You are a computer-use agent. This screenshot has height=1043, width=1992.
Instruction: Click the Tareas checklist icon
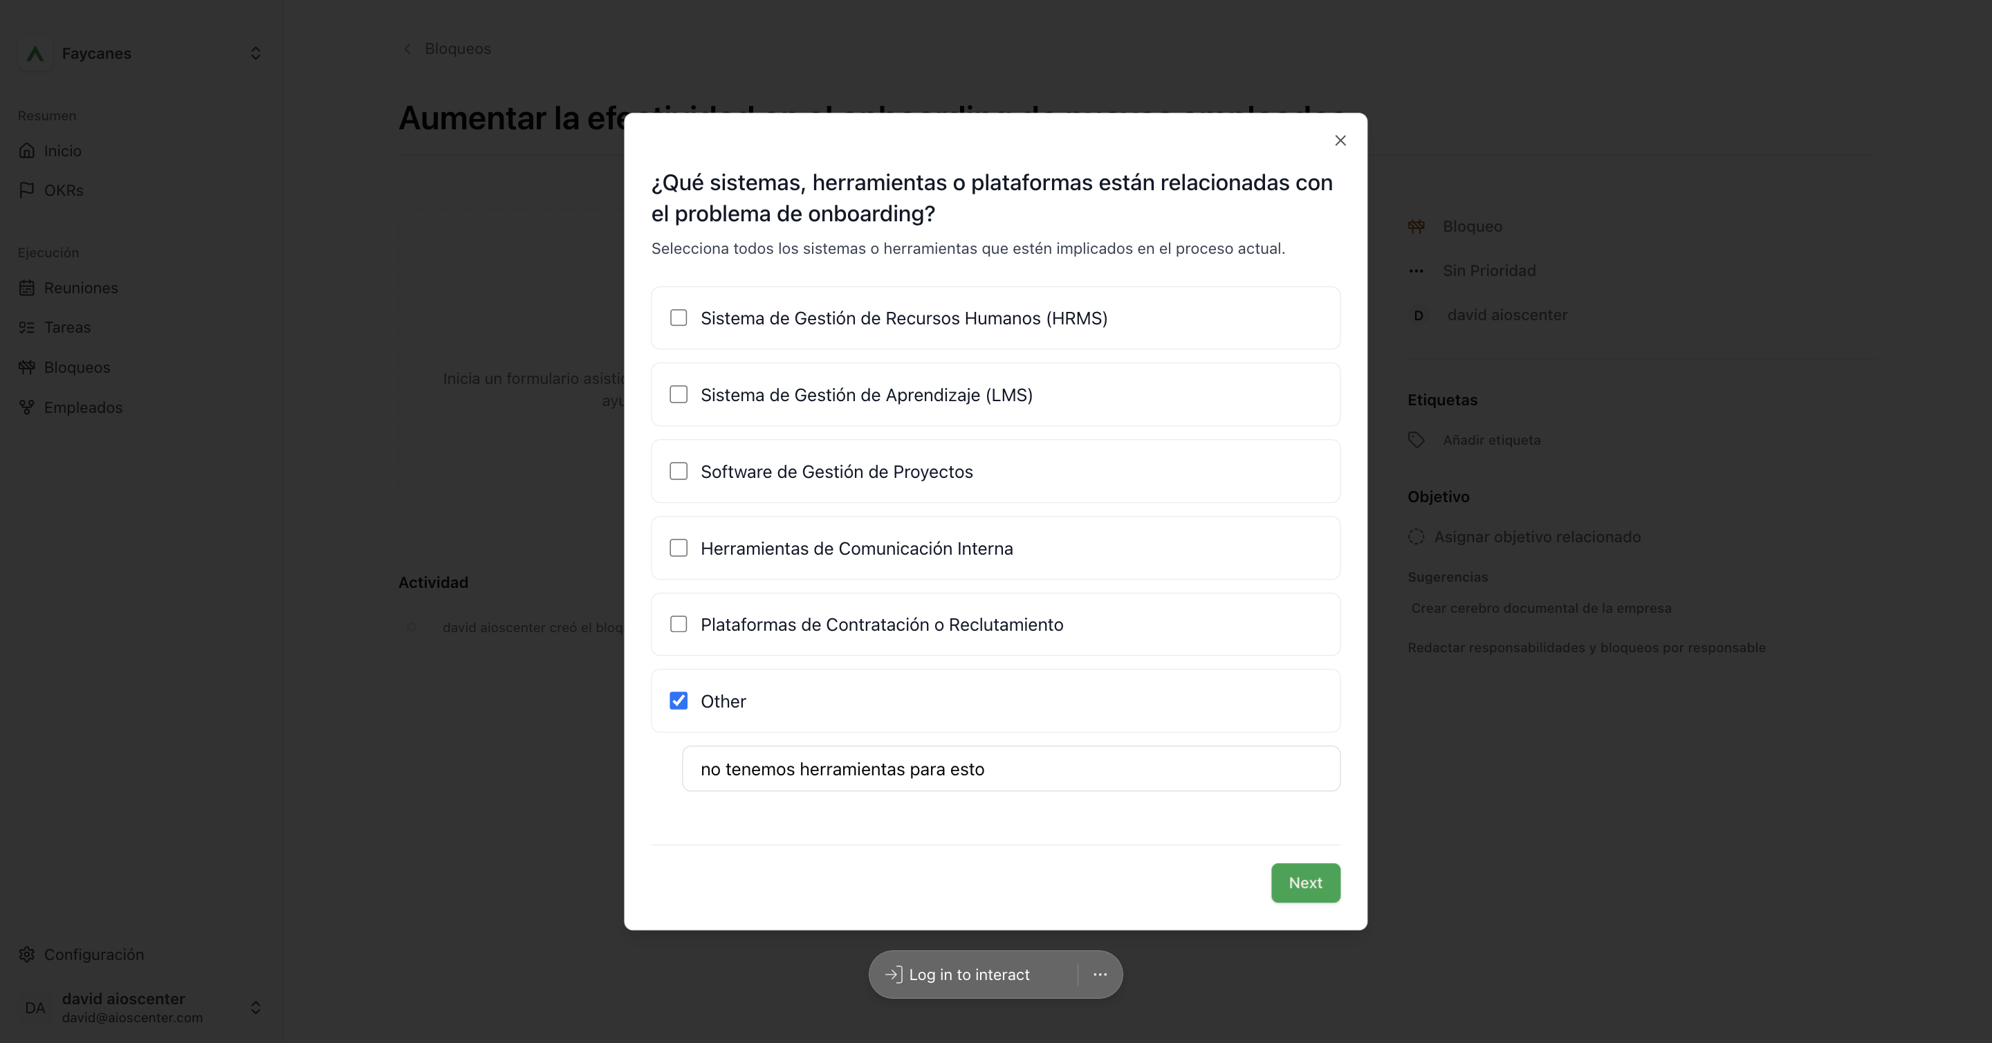pyautogui.click(x=27, y=327)
